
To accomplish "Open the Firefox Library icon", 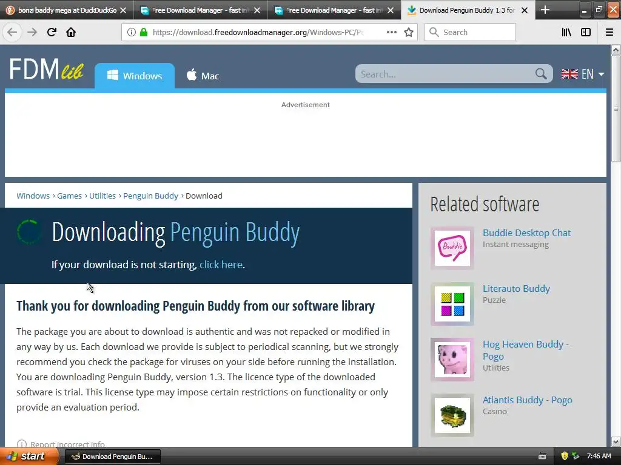I will pyautogui.click(x=566, y=32).
